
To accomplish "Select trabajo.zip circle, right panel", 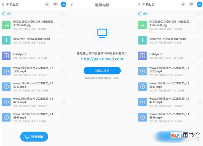I will [x=200, y=56].
